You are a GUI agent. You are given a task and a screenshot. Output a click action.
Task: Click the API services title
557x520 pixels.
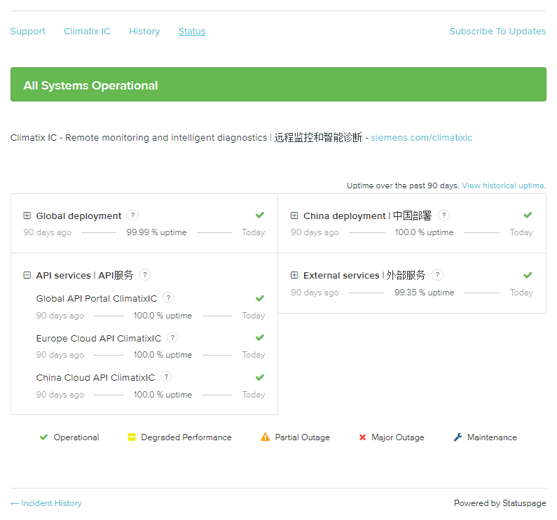coord(85,275)
